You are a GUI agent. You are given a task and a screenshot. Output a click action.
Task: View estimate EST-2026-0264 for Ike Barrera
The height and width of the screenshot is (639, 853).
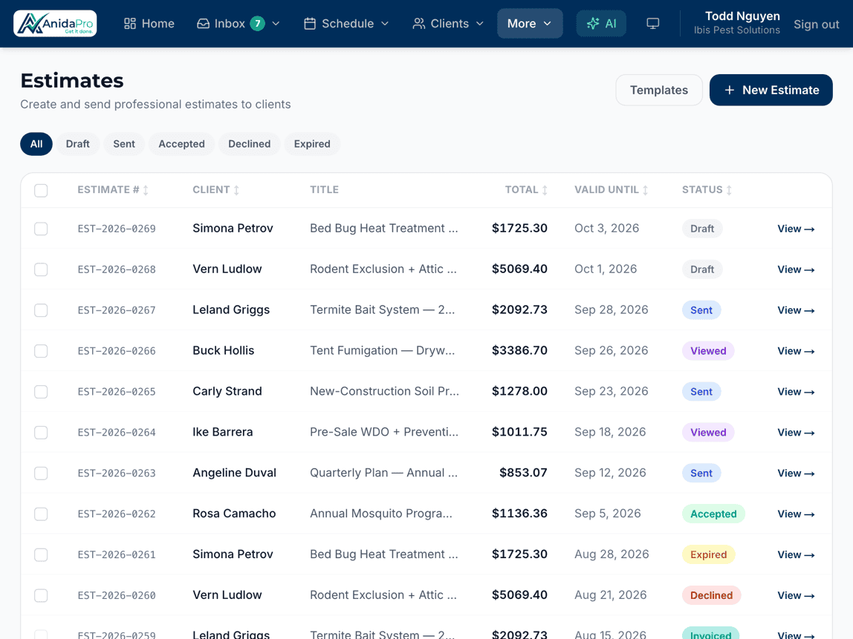click(x=796, y=433)
